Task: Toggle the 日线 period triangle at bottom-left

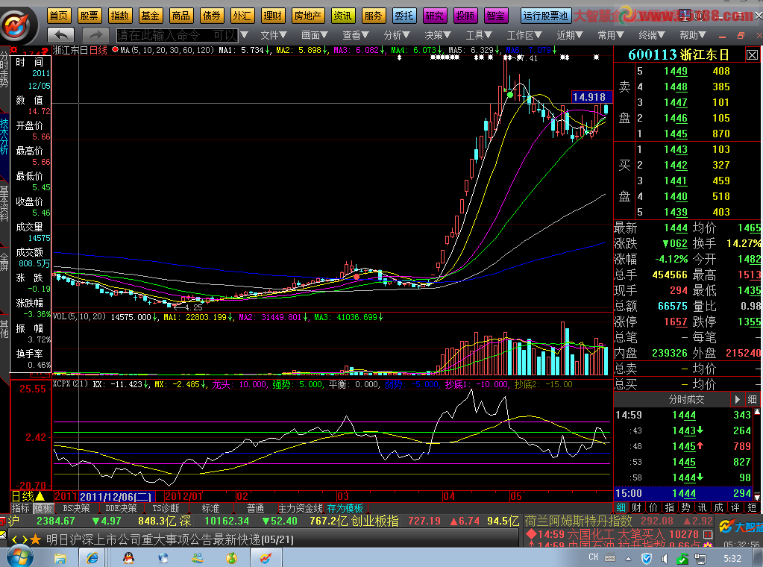Action: point(40,496)
